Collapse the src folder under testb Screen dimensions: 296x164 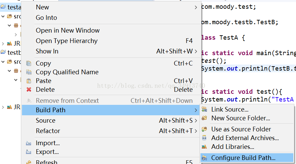[x=3, y=61]
